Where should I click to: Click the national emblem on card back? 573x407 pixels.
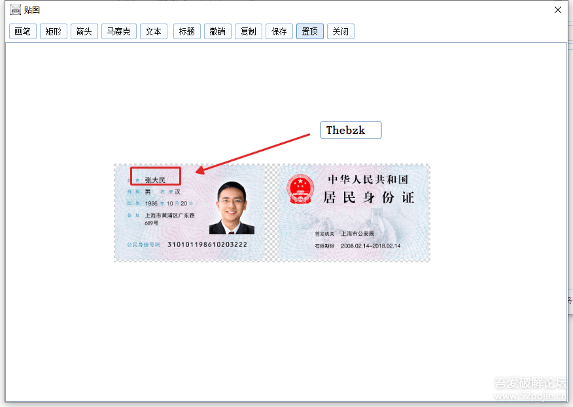pyautogui.click(x=300, y=189)
